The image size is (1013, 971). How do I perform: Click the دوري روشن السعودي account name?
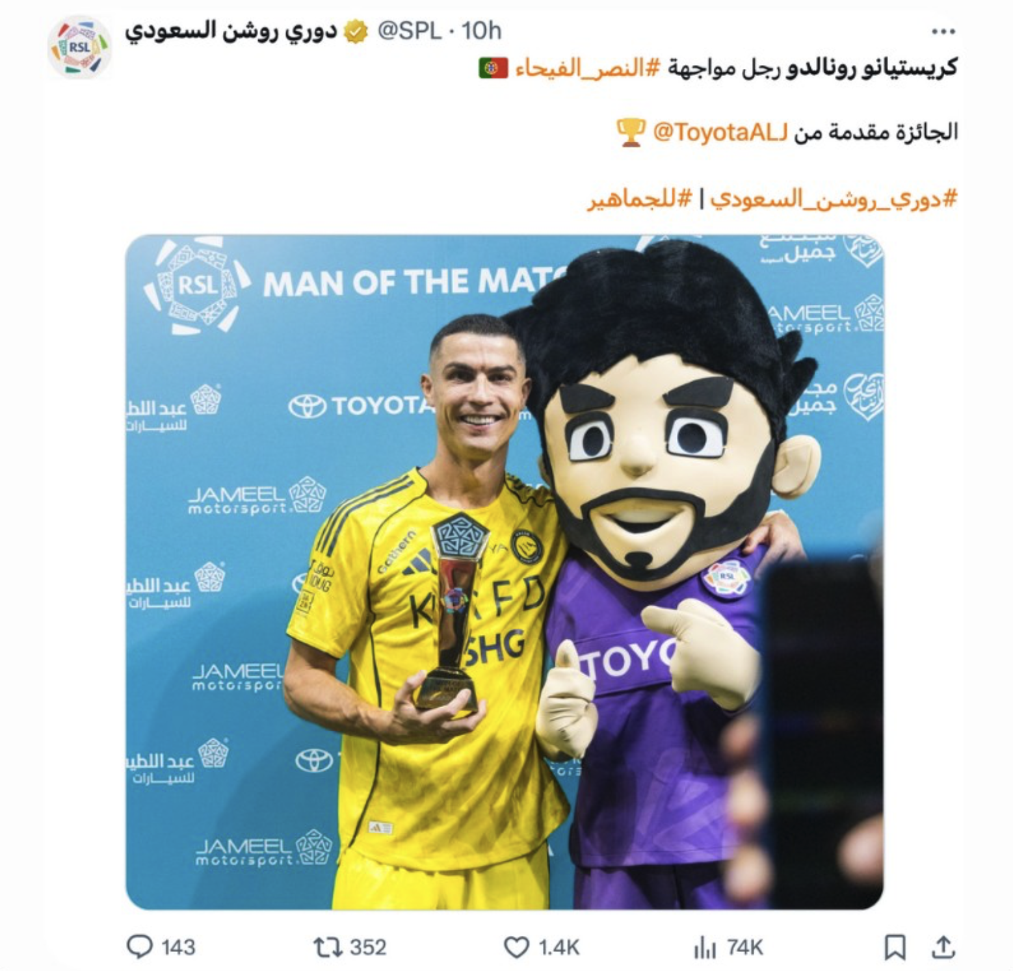pos(231,31)
